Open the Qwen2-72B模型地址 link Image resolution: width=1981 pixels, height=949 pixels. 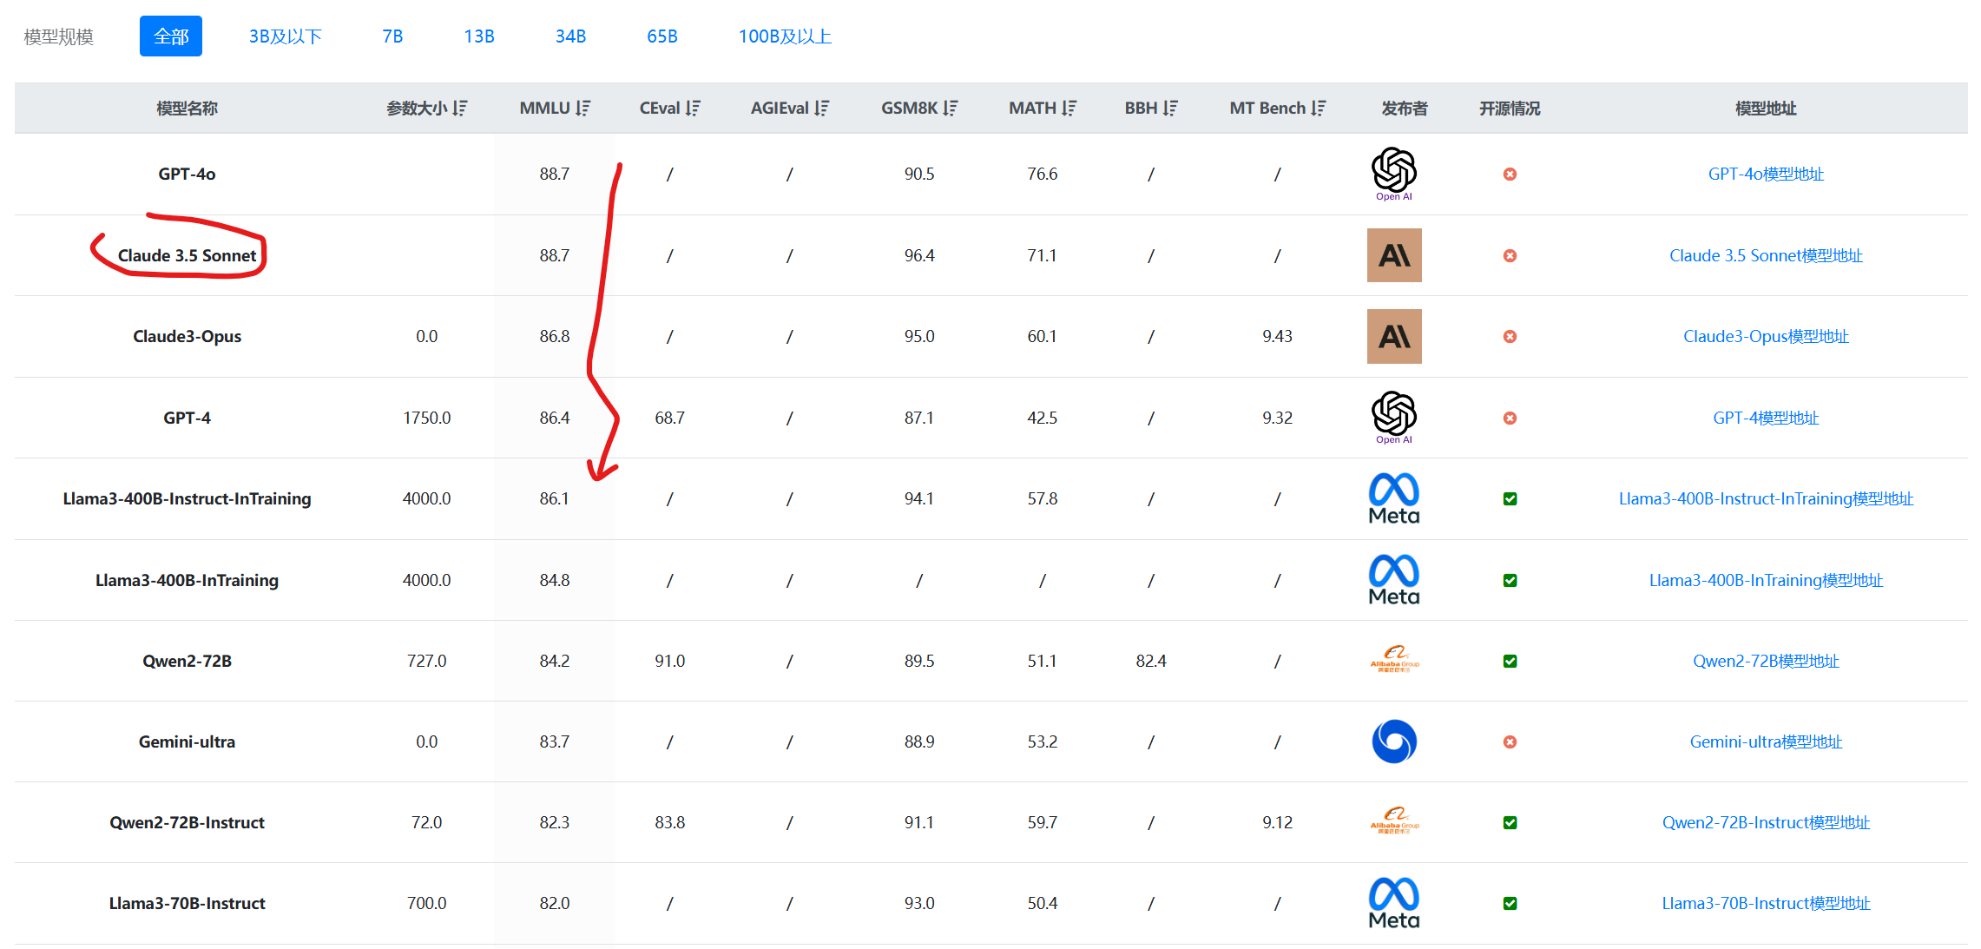[1766, 661]
